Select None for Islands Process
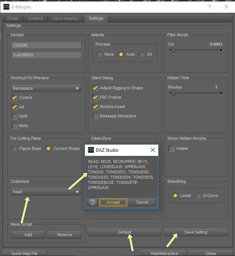The height and width of the screenshot is (256, 235). point(100,54)
